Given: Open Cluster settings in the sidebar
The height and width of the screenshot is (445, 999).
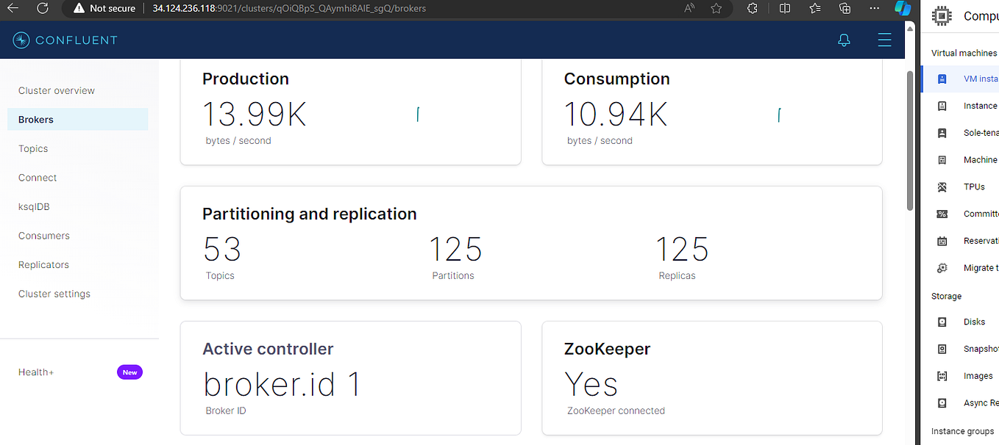Looking at the screenshot, I should coord(54,294).
